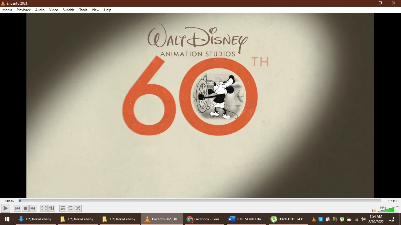Open the Media menu
Image resolution: width=401 pixels, height=225 pixels.
tap(7, 10)
